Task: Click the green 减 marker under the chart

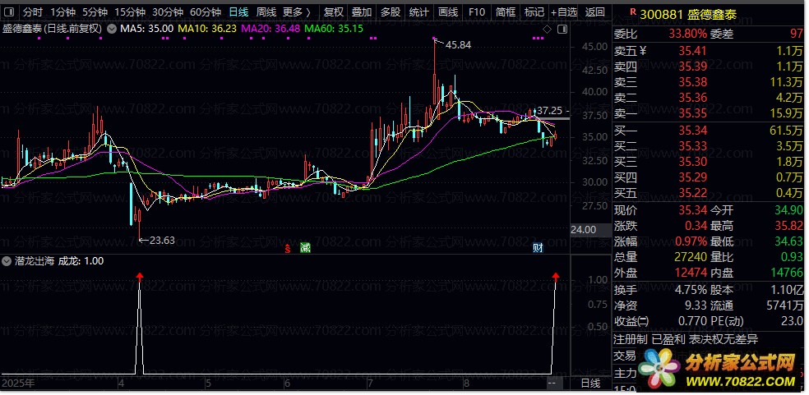Action: click(305, 248)
